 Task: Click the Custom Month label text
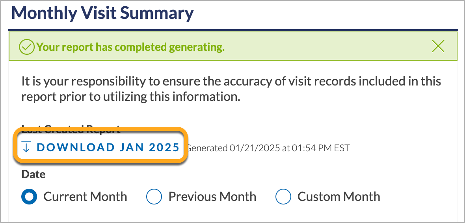[339, 196]
